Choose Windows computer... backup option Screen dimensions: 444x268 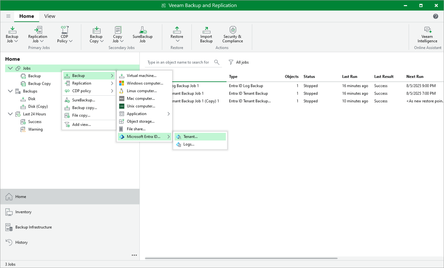pos(145,83)
